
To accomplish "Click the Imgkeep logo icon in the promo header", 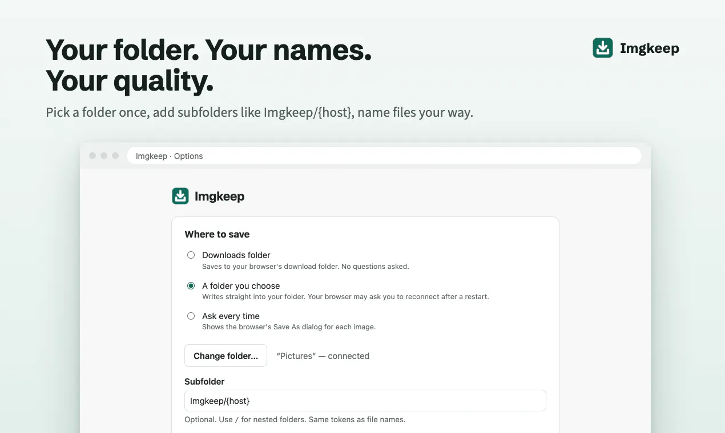I will 603,48.
